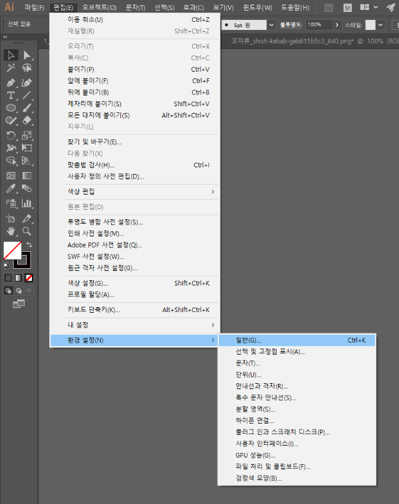Expand the 내 설정 submenu
This screenshot has height=504, width=399.
tap(142, 325)
